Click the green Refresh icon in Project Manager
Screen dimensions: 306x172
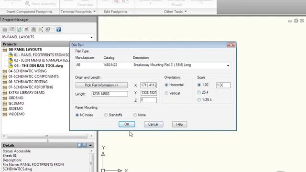[19, 30]
